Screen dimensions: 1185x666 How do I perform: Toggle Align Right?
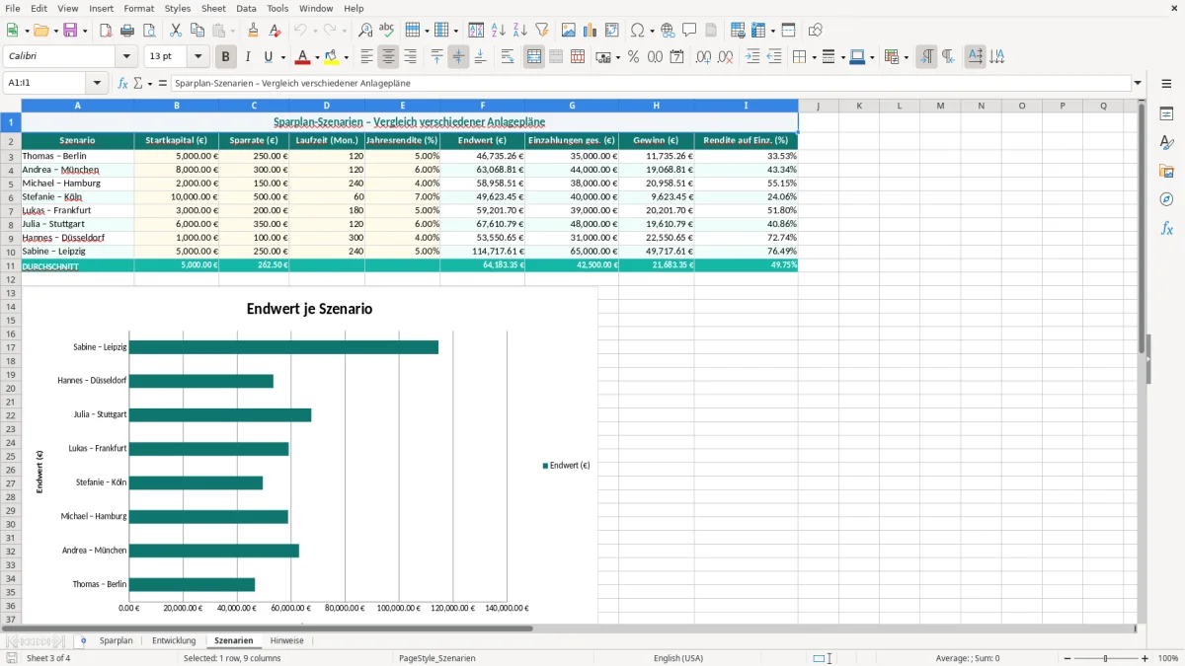pyautogui.click(x=410, y=57)
